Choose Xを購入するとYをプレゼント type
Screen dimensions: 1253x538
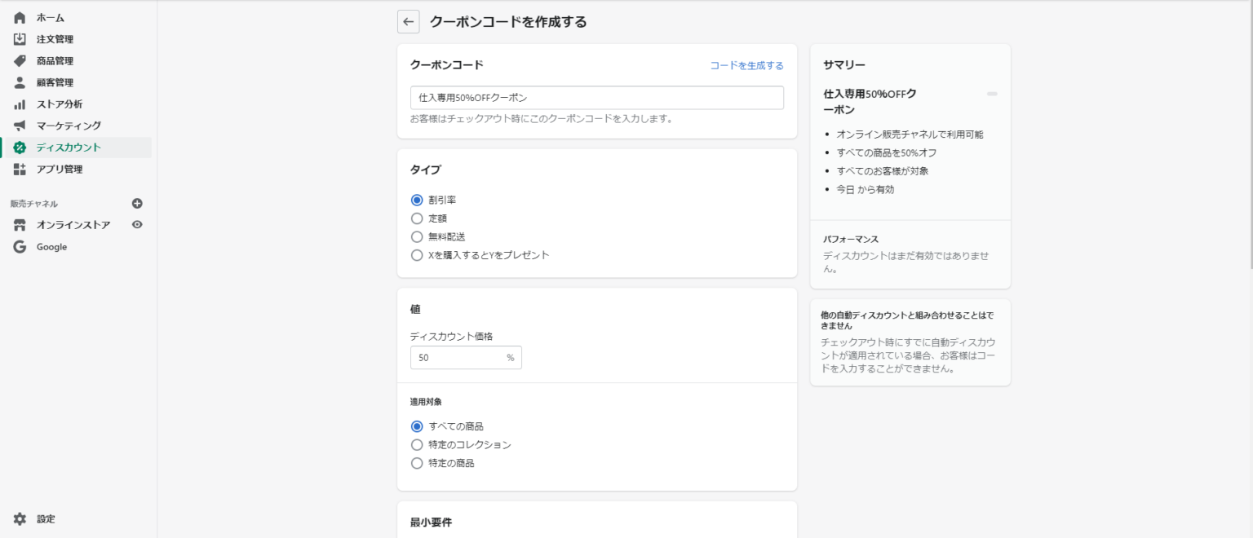pyautogui.click(x=417, y=255)
